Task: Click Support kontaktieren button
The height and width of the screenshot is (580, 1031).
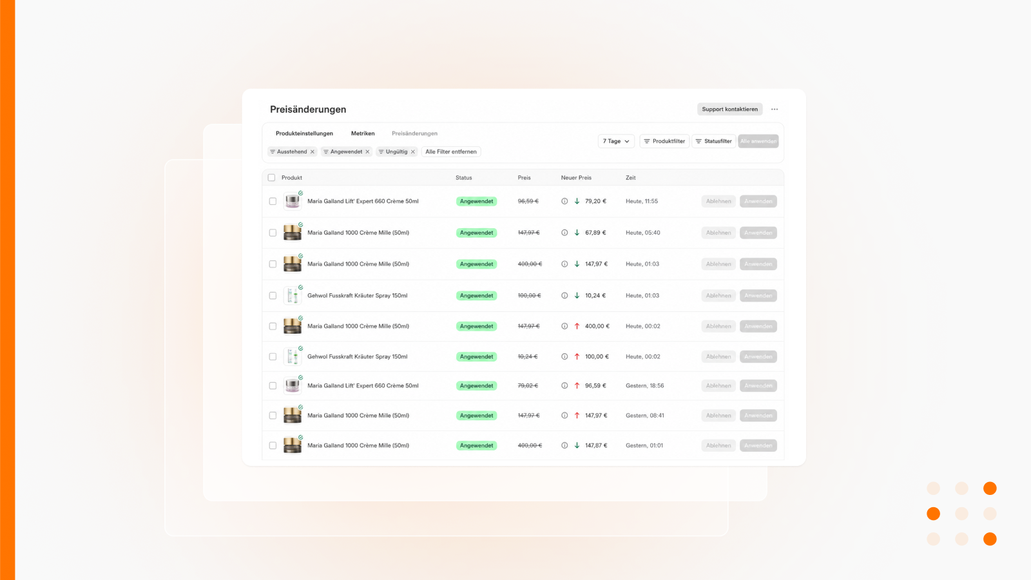Action: point(729,110)
